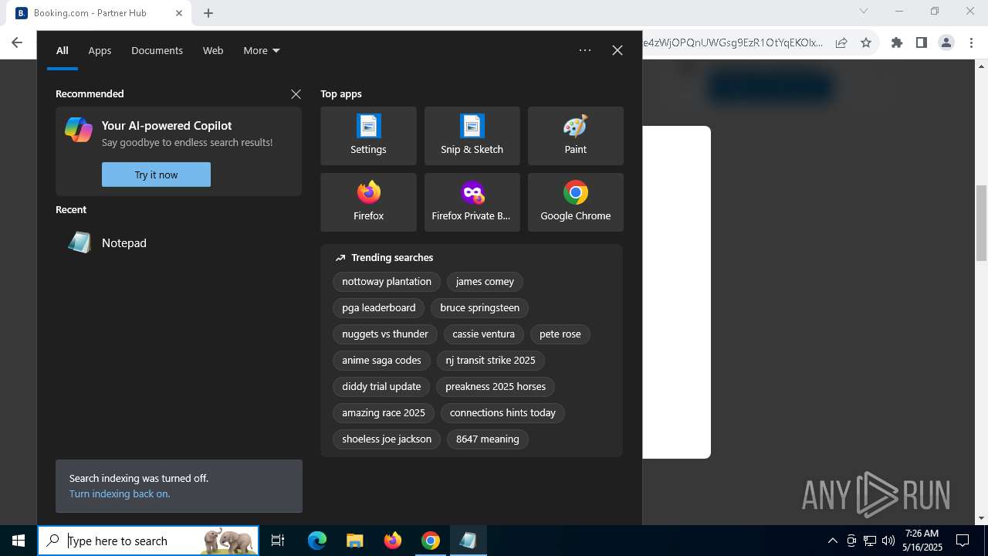Open Chrome extensions puzzle icon
The width and height of the screenshot is (988, 556).
(x=897, y=43)
